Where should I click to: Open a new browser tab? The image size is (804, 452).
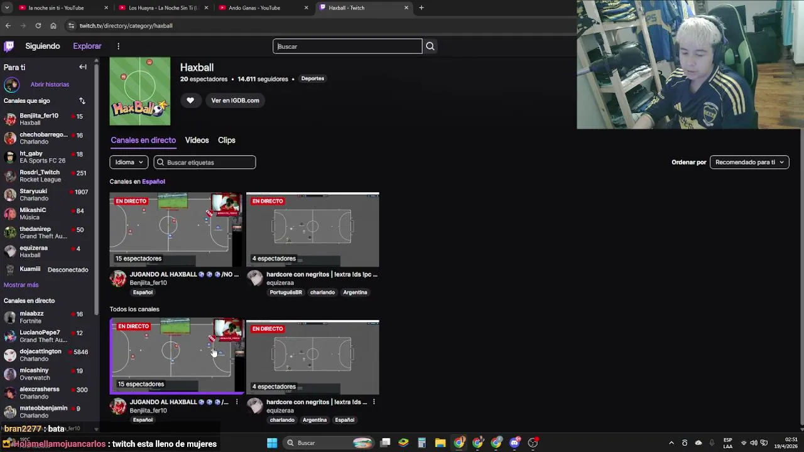tap(421, 8)
